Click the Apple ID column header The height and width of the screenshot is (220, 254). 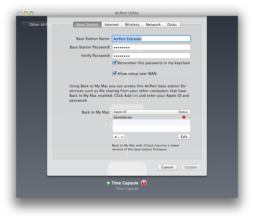(145, 112)
